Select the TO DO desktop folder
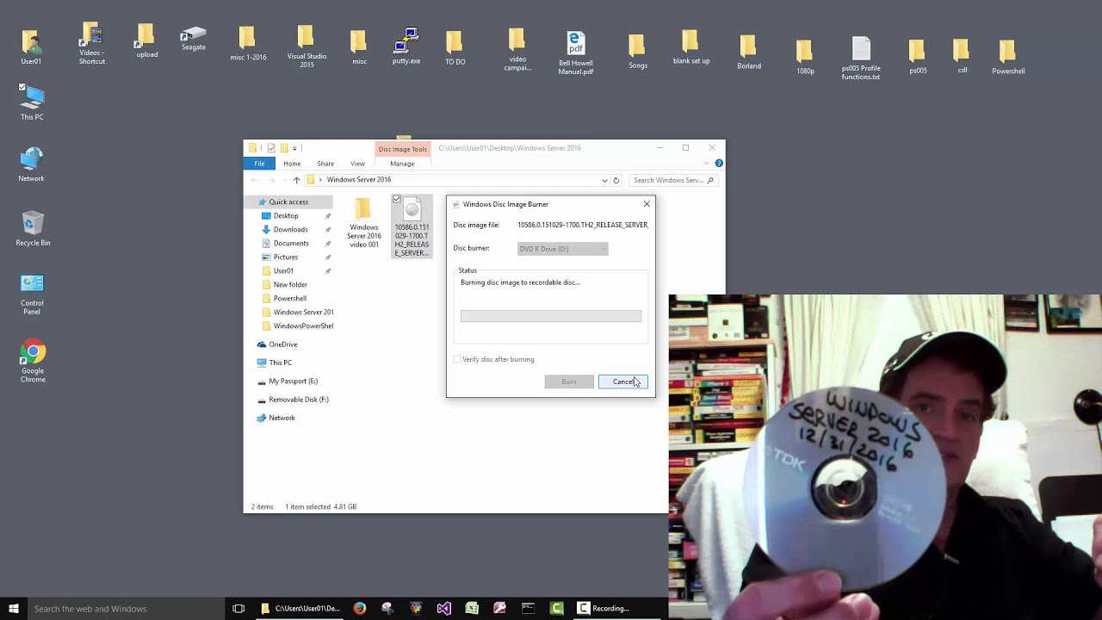This screenshot has width=1102, height=620. click(455, 48)
